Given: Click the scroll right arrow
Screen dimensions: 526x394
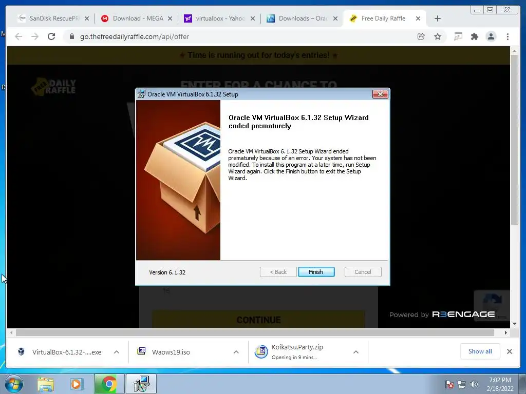Looking at the screenshot, I should (x=506, y=332).
